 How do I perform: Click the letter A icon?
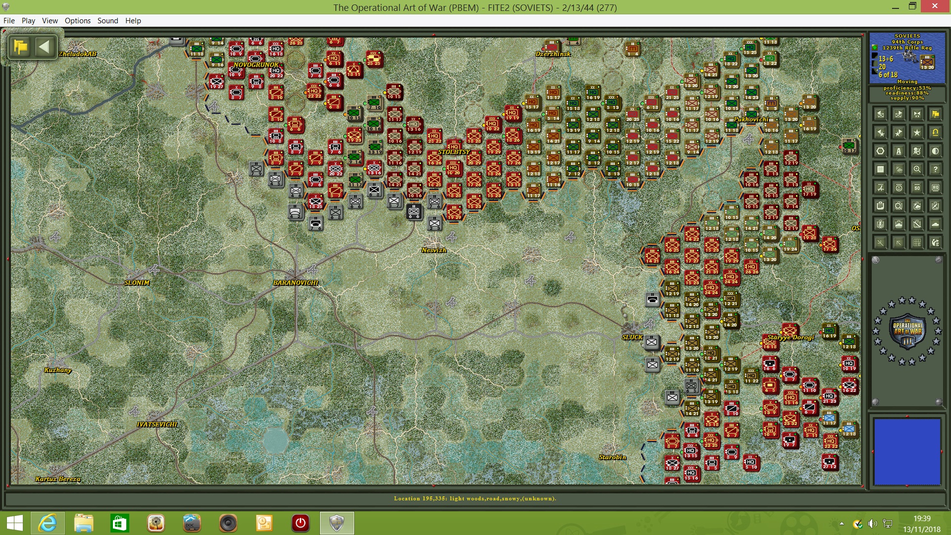pyautogui.click(x=898, y=151)
